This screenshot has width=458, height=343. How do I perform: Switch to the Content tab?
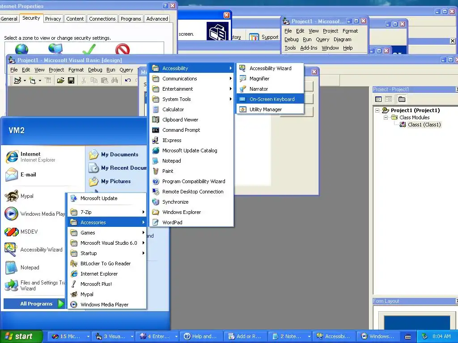[75, 19]
